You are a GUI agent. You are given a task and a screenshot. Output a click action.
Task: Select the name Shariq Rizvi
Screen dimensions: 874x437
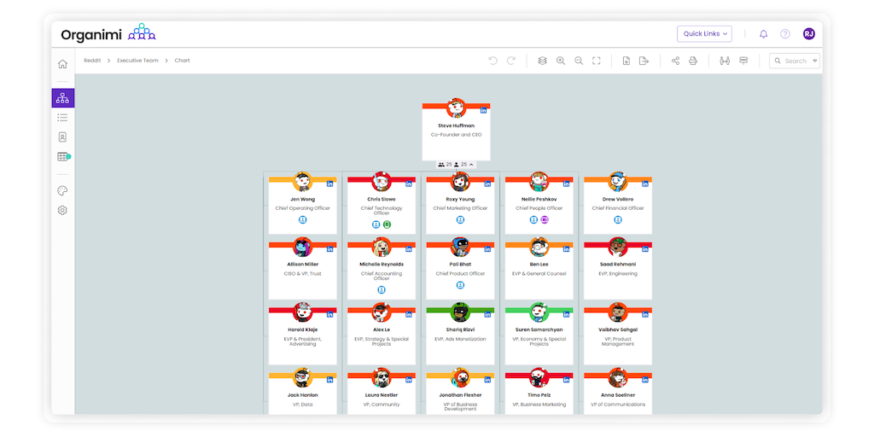[460, 329]
